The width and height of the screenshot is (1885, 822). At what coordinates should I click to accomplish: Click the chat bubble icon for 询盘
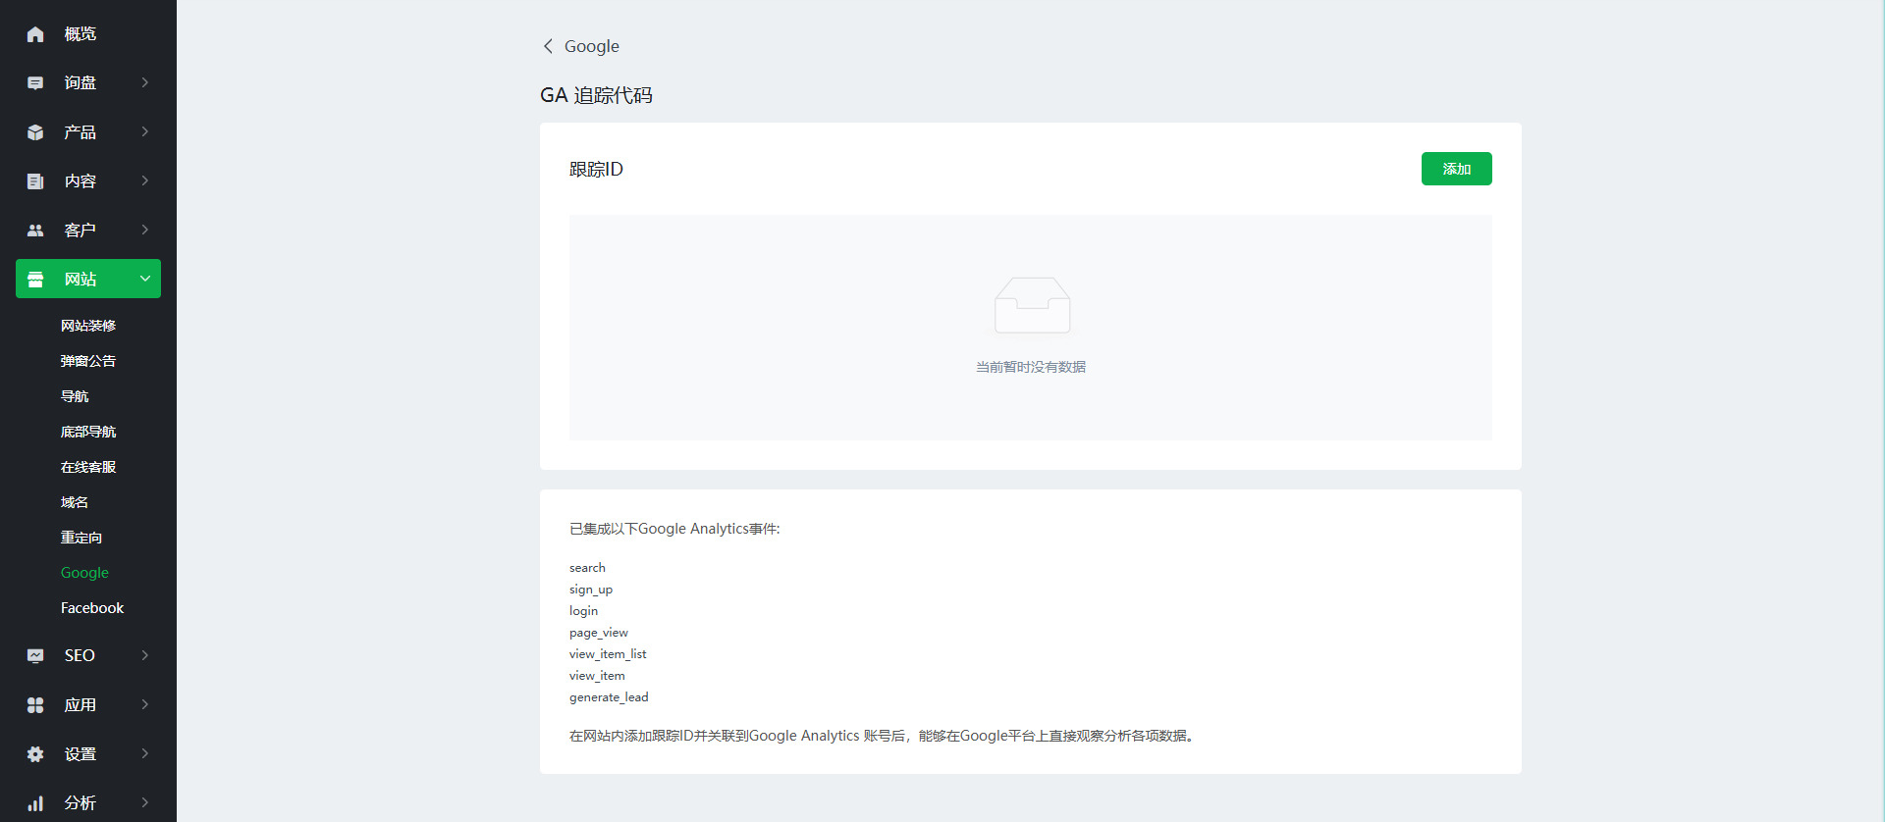point(35,83)
